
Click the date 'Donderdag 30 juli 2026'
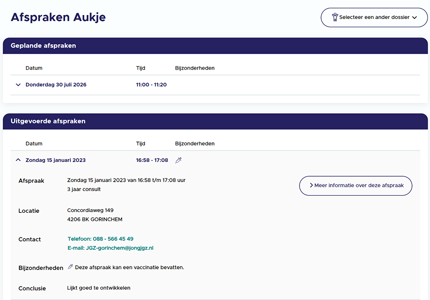click(x=56, y=85)
